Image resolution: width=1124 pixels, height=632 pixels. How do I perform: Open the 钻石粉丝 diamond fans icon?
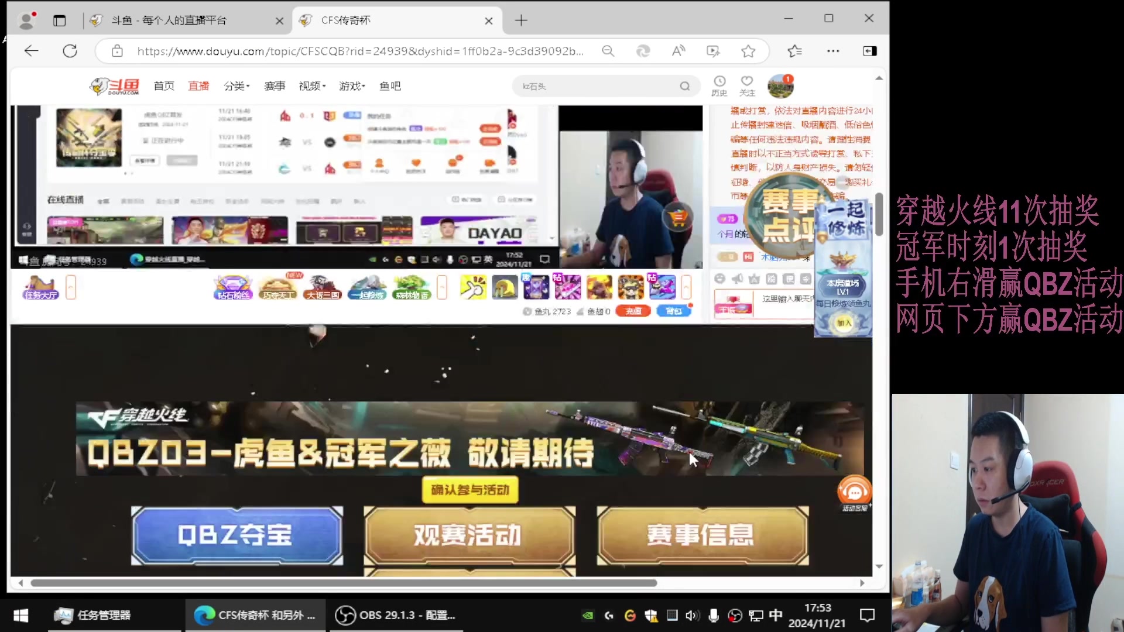[233, 287]
